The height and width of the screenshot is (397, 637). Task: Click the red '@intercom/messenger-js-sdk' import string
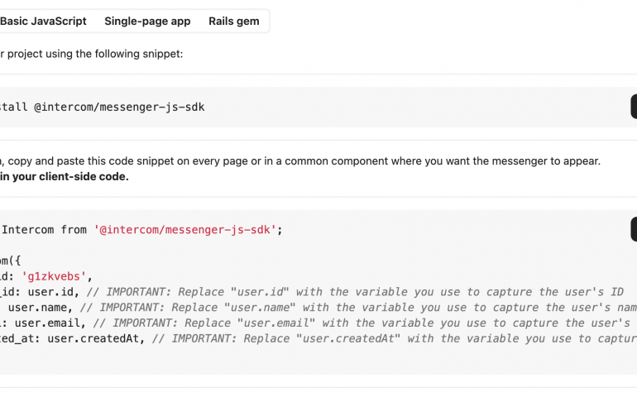[184, 230]
